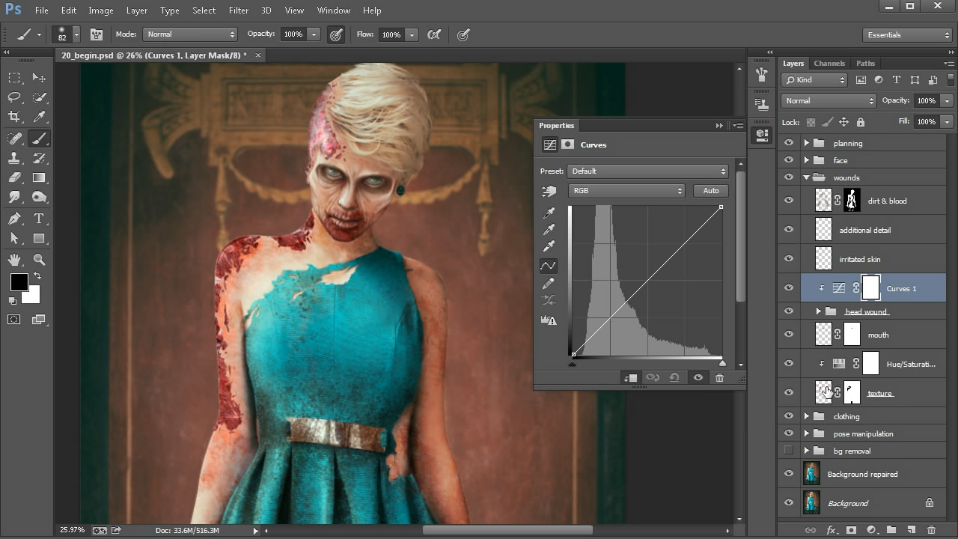Viewport: 958px width, 539px height.
Task: Hide the Background repaired layer
Action: coord(788,474)
